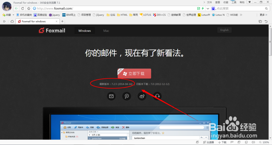The image size is (272, 145).
Task: Open the WEB前 bookmark
Action: [232, 15]
